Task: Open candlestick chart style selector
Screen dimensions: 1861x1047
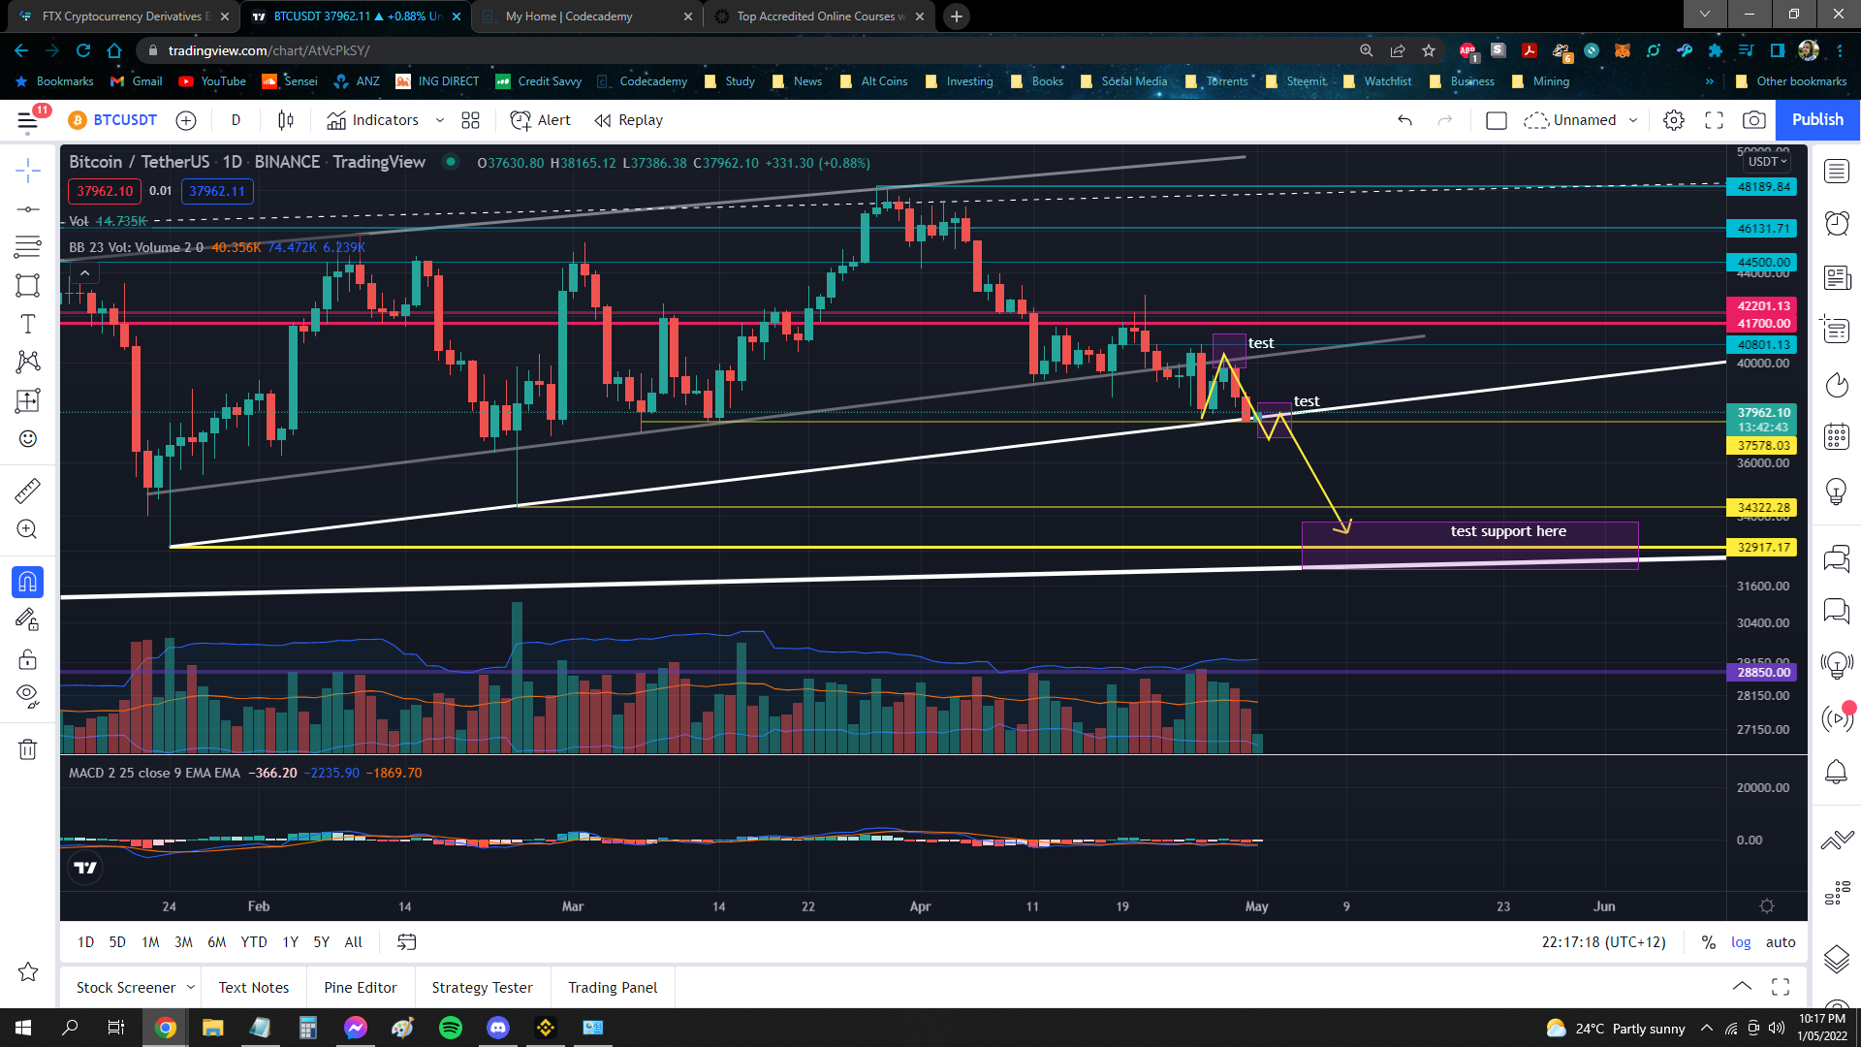Action: pyautogui.click(x=286, y=120)
